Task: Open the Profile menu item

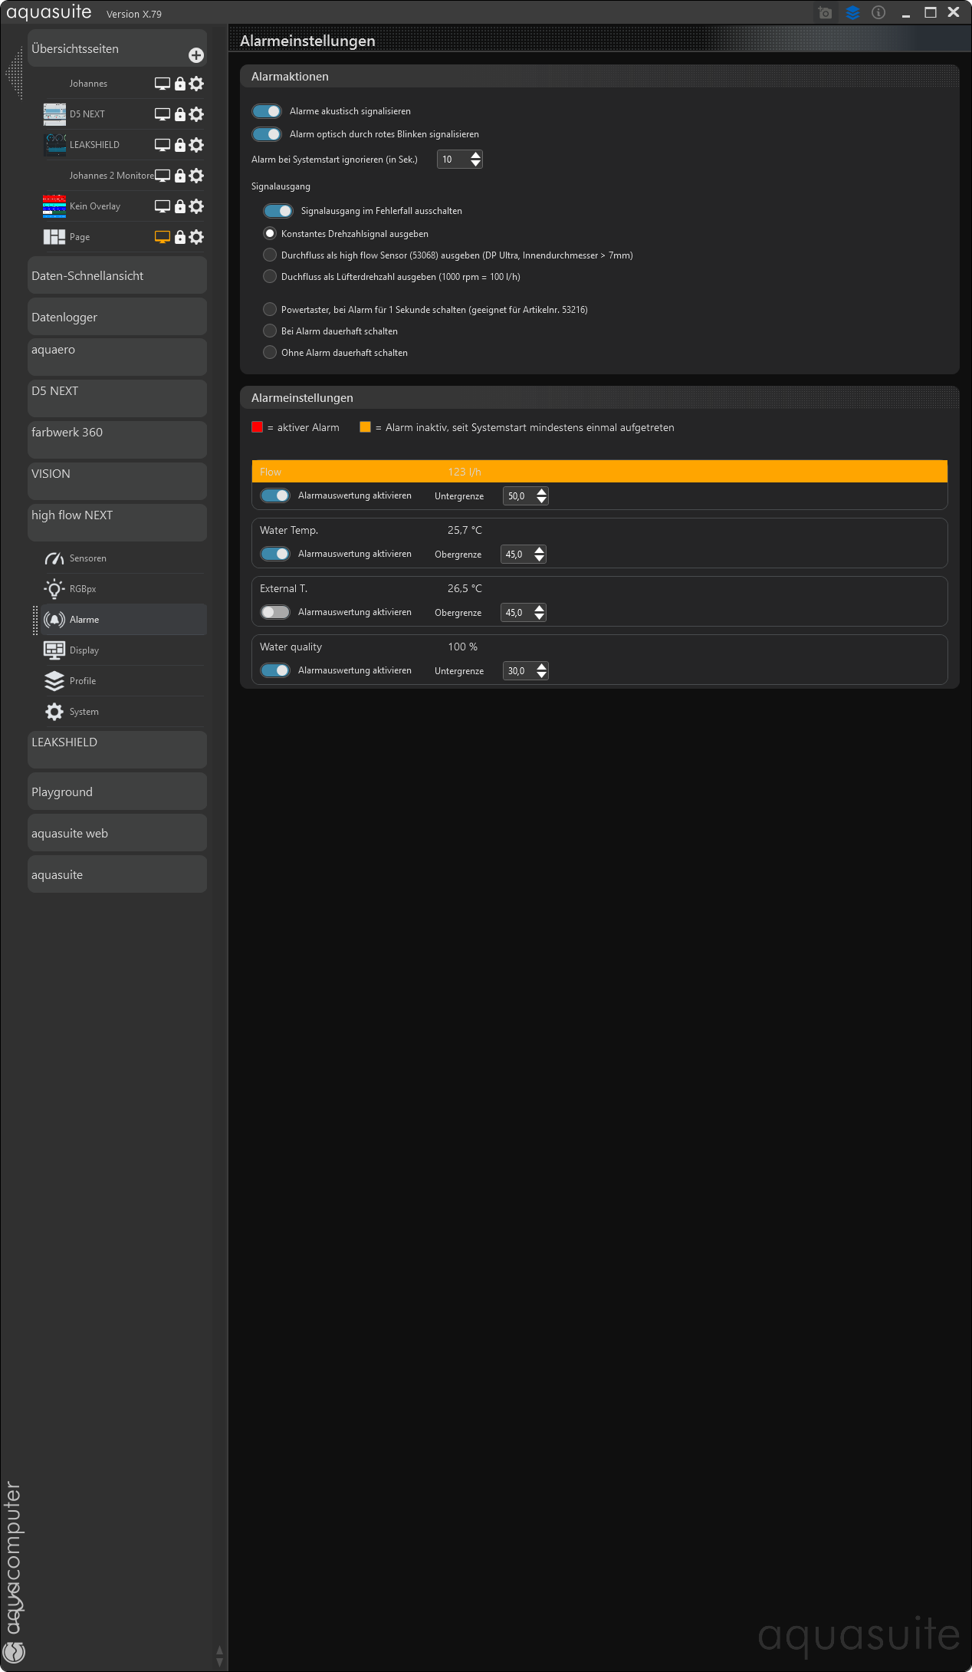Action: 123,681
